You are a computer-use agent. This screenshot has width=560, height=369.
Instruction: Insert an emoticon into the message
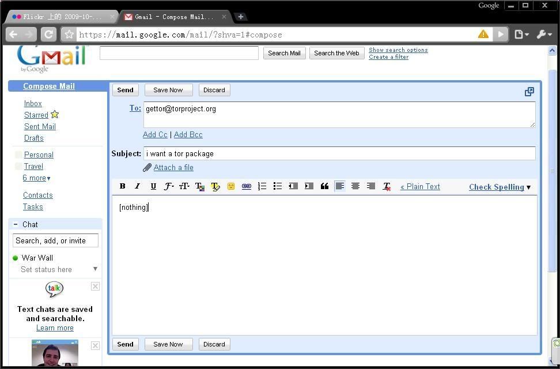[x=231, y=186]
